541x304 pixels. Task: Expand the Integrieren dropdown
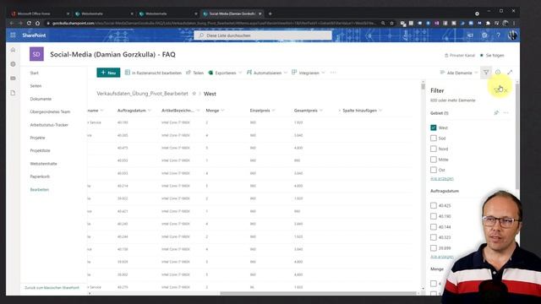coord(323,73)
